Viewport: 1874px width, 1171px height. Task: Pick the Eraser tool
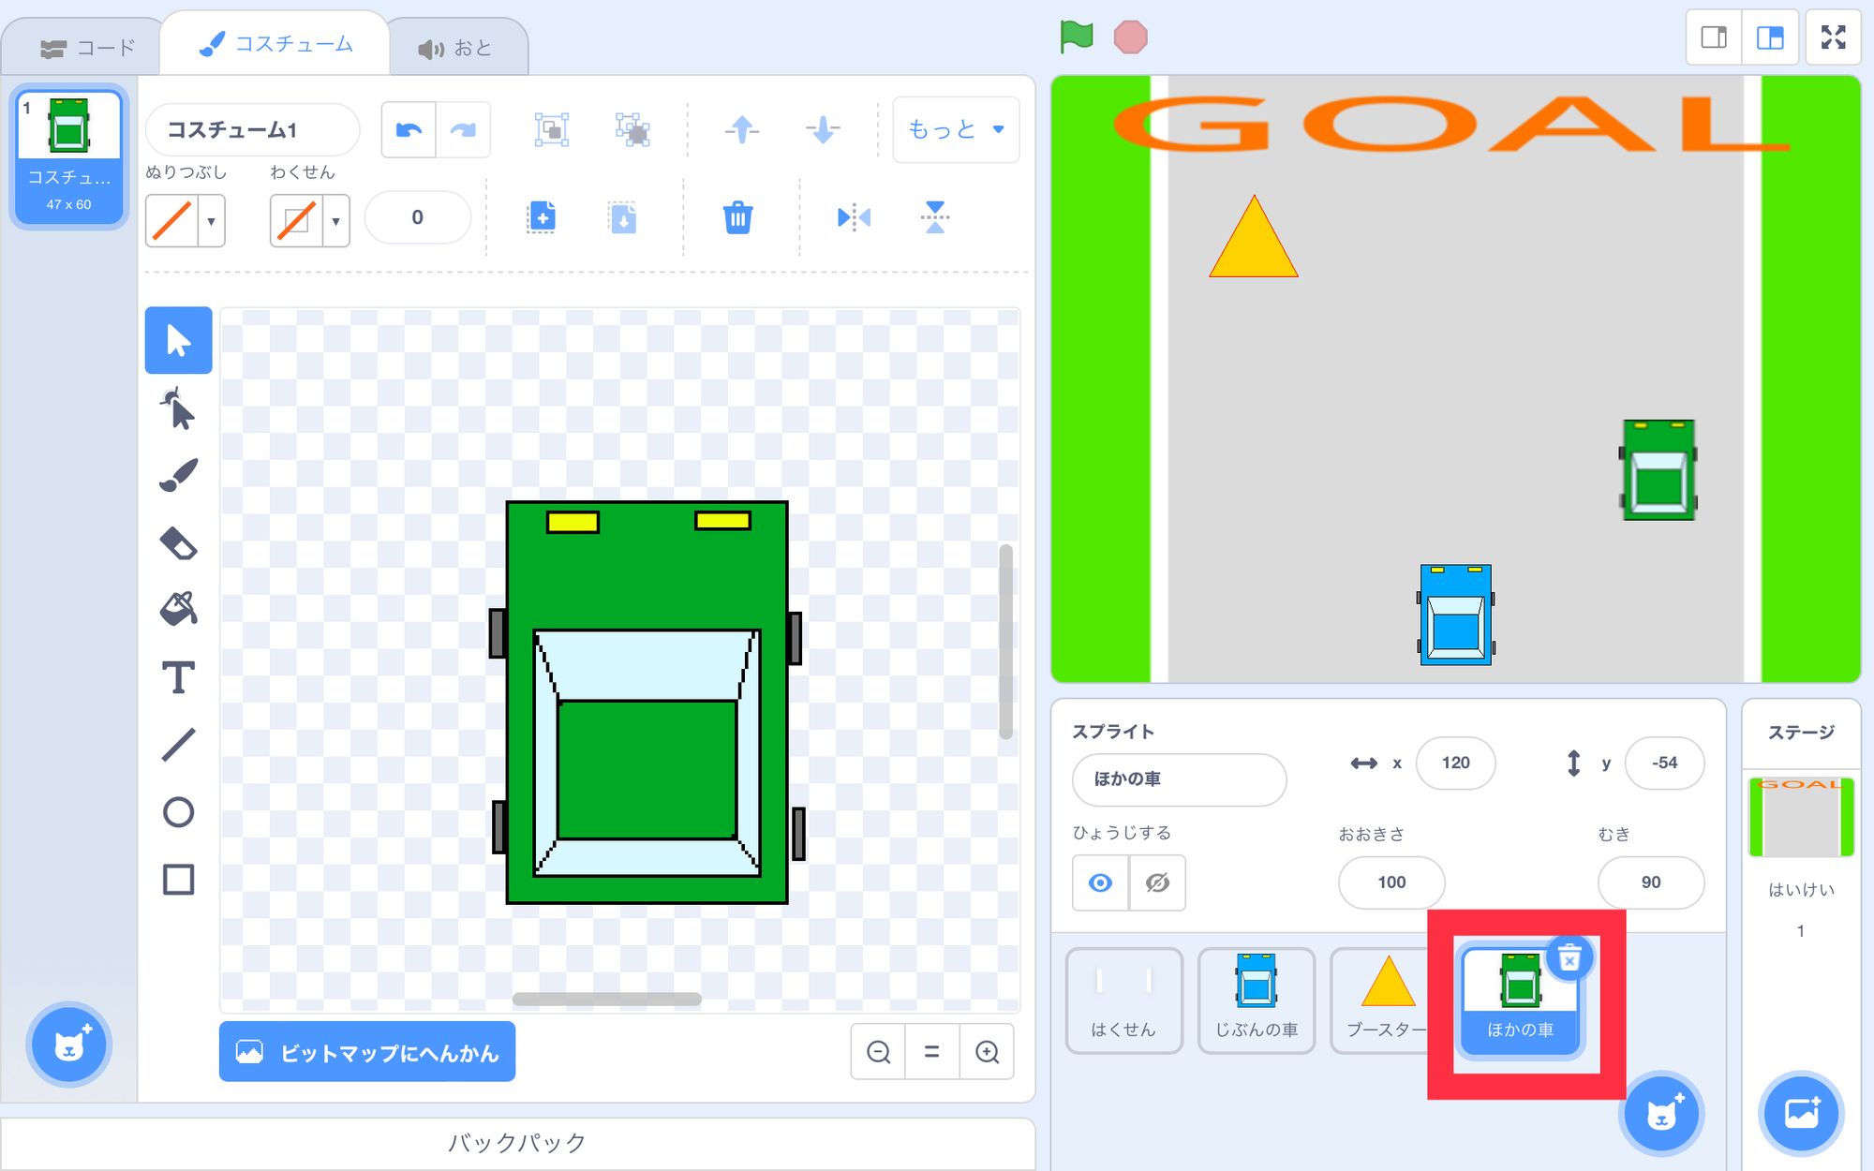pyautogui.click(x=178, y=543)
